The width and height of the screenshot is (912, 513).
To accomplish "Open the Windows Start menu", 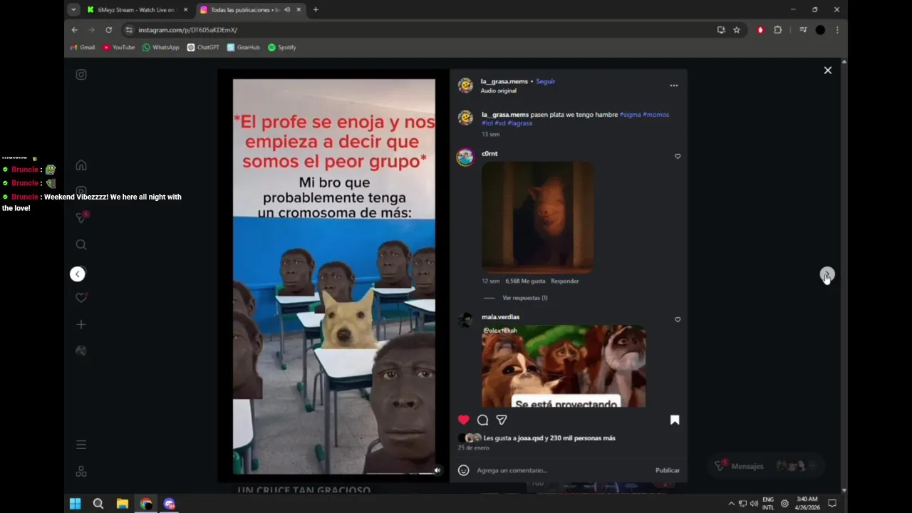I will pos(75,504).
